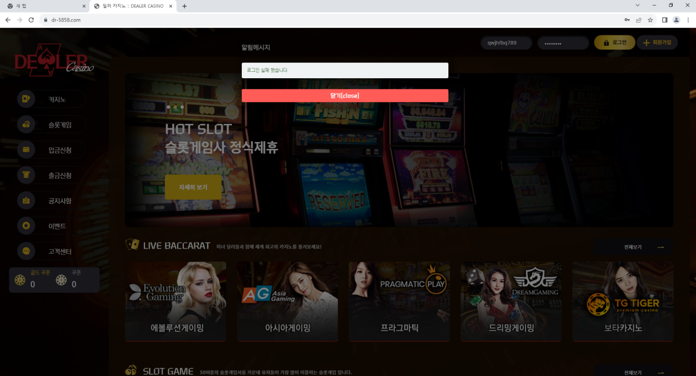Click the 입금신청 card icon in sidebar
The image size is (696, 376).
pyautogui.click(x=26, y=150)
